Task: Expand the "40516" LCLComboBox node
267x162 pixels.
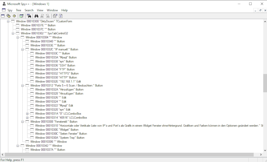Action: click(x=27, y=118)
